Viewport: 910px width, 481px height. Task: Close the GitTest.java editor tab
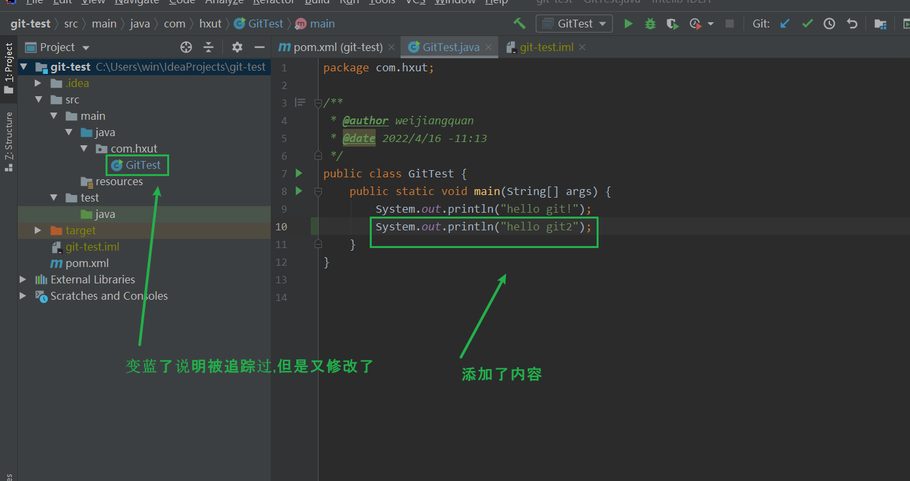click(x=488, y=47)
